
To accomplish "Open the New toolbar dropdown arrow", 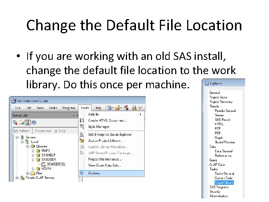I will (113, 108).
